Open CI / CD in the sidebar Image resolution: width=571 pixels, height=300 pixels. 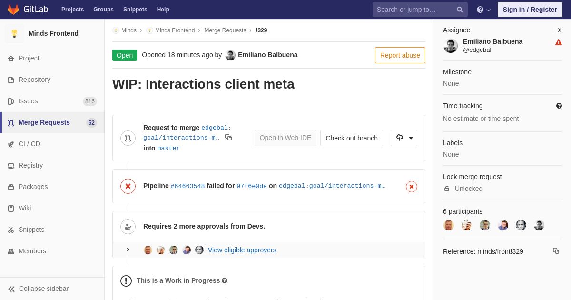pos(52,144)
